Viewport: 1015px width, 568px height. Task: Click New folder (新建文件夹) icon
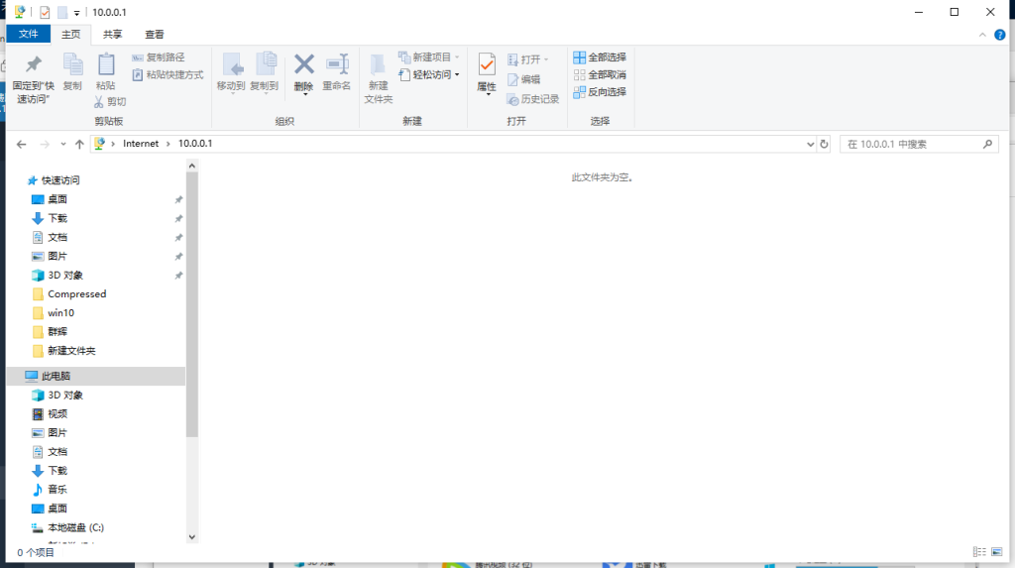tap(378, 64)
